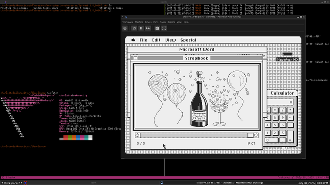330x185 pixels.
Task: Open the Drives menu in Snow
Action: [148, 22]
